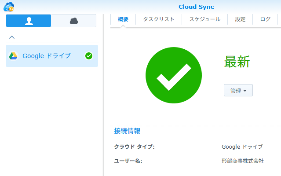Click the 接続情報 section header
281x176 pixels.
pyautogui.click(x=127, y=131)
